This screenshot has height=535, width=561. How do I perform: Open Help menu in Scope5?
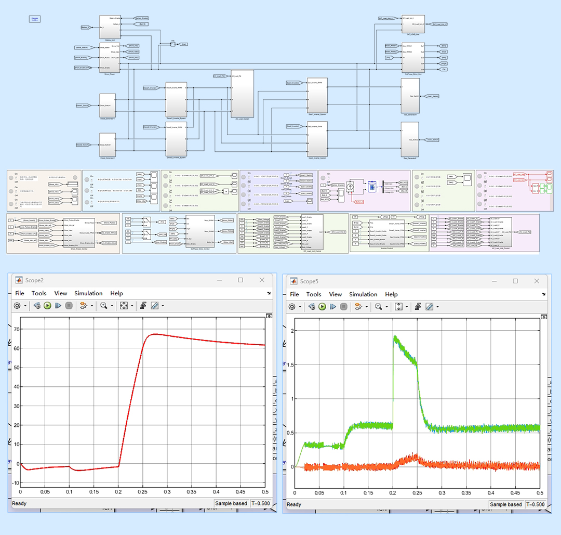click(392, 294)
